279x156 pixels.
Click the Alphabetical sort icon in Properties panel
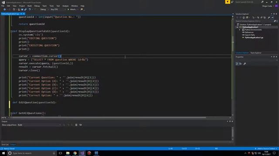pos(240,64)
